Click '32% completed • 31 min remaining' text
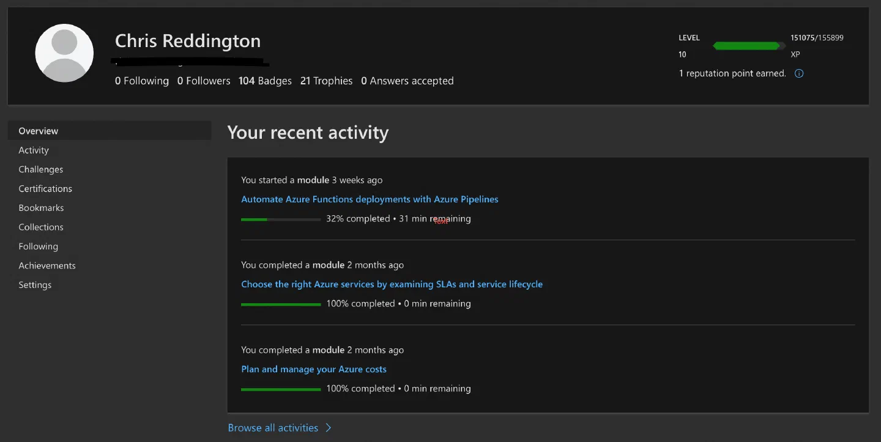 pos(398,218)
